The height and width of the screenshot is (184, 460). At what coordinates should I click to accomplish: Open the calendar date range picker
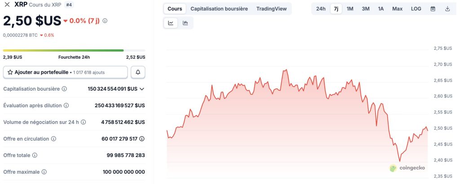point(433,9)
